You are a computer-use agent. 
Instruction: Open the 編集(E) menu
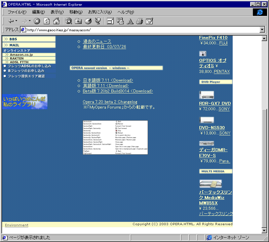click(38, 12)
